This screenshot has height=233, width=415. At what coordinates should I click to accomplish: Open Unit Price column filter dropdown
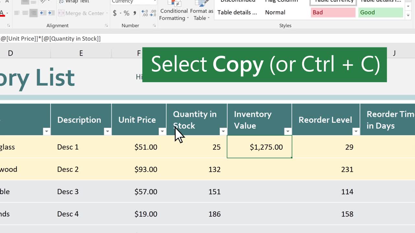click(162, 131)
